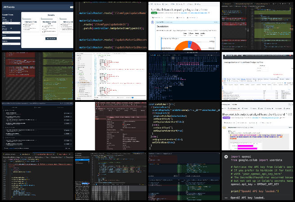Viewport: 295px width, 202px height.
Task: Open the reddish devtools network thumbnail
Action: tap(111, 126)
